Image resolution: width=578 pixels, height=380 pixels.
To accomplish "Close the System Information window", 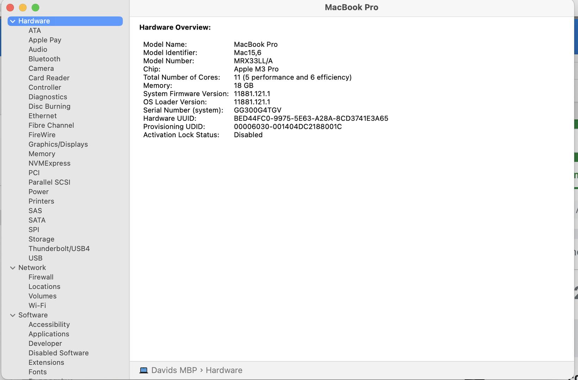I will coord(10,7).
